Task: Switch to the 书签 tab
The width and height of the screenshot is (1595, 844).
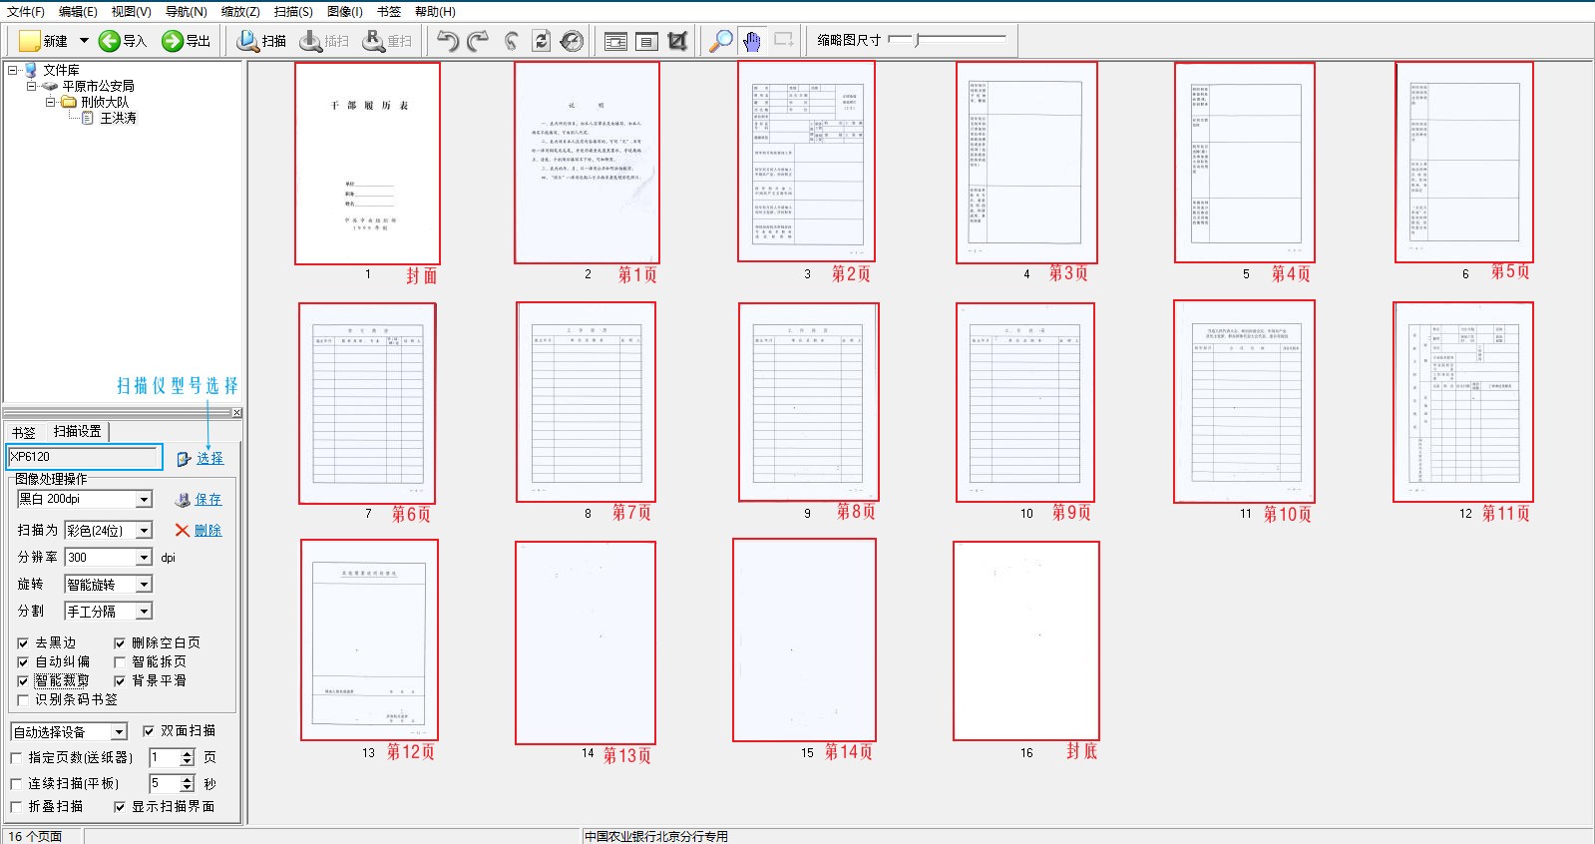Action: (x=24, y=432)
